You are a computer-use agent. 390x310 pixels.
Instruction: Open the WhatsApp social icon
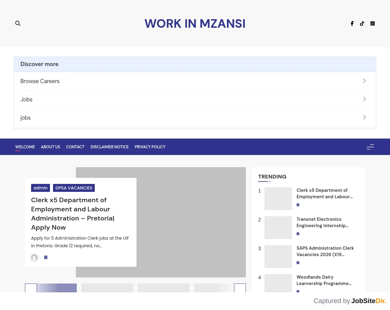[372, 23]
